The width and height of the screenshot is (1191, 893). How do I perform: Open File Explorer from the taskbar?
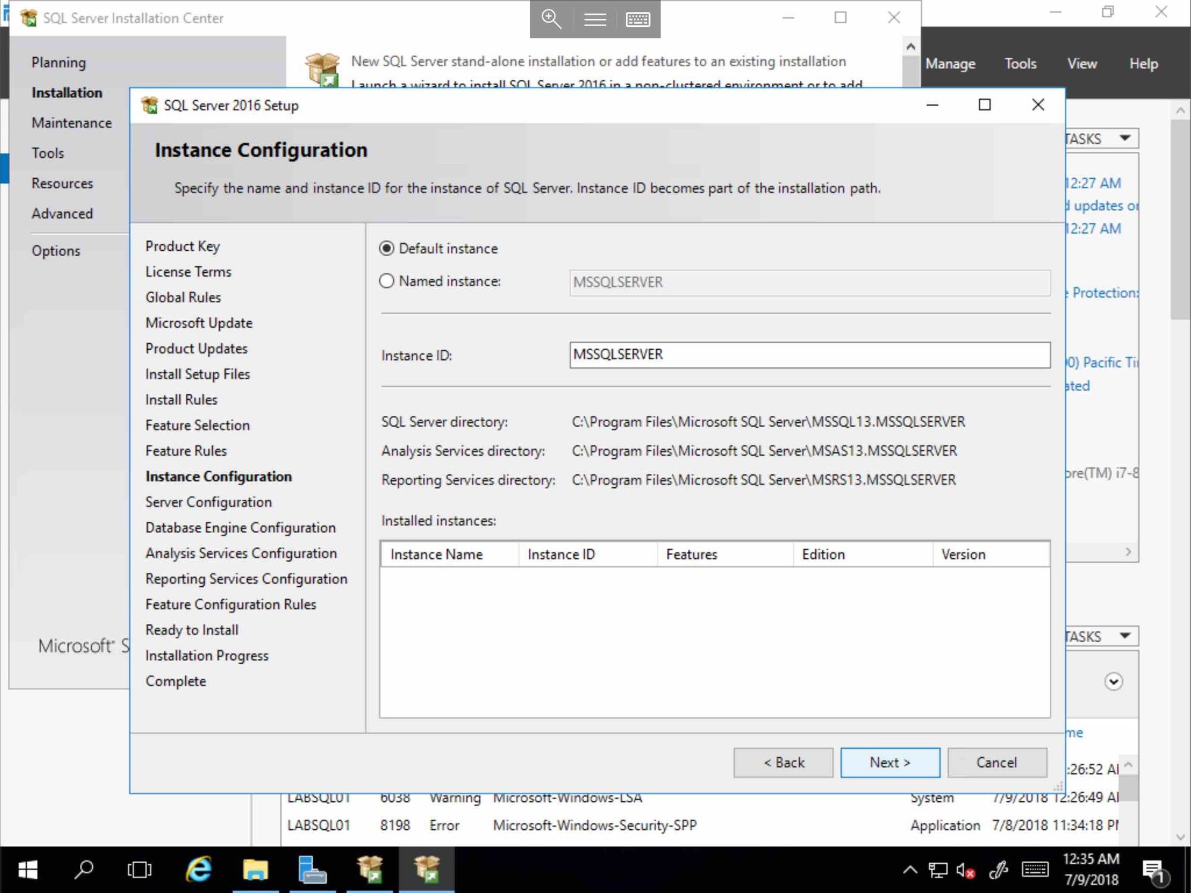point(255,870)
